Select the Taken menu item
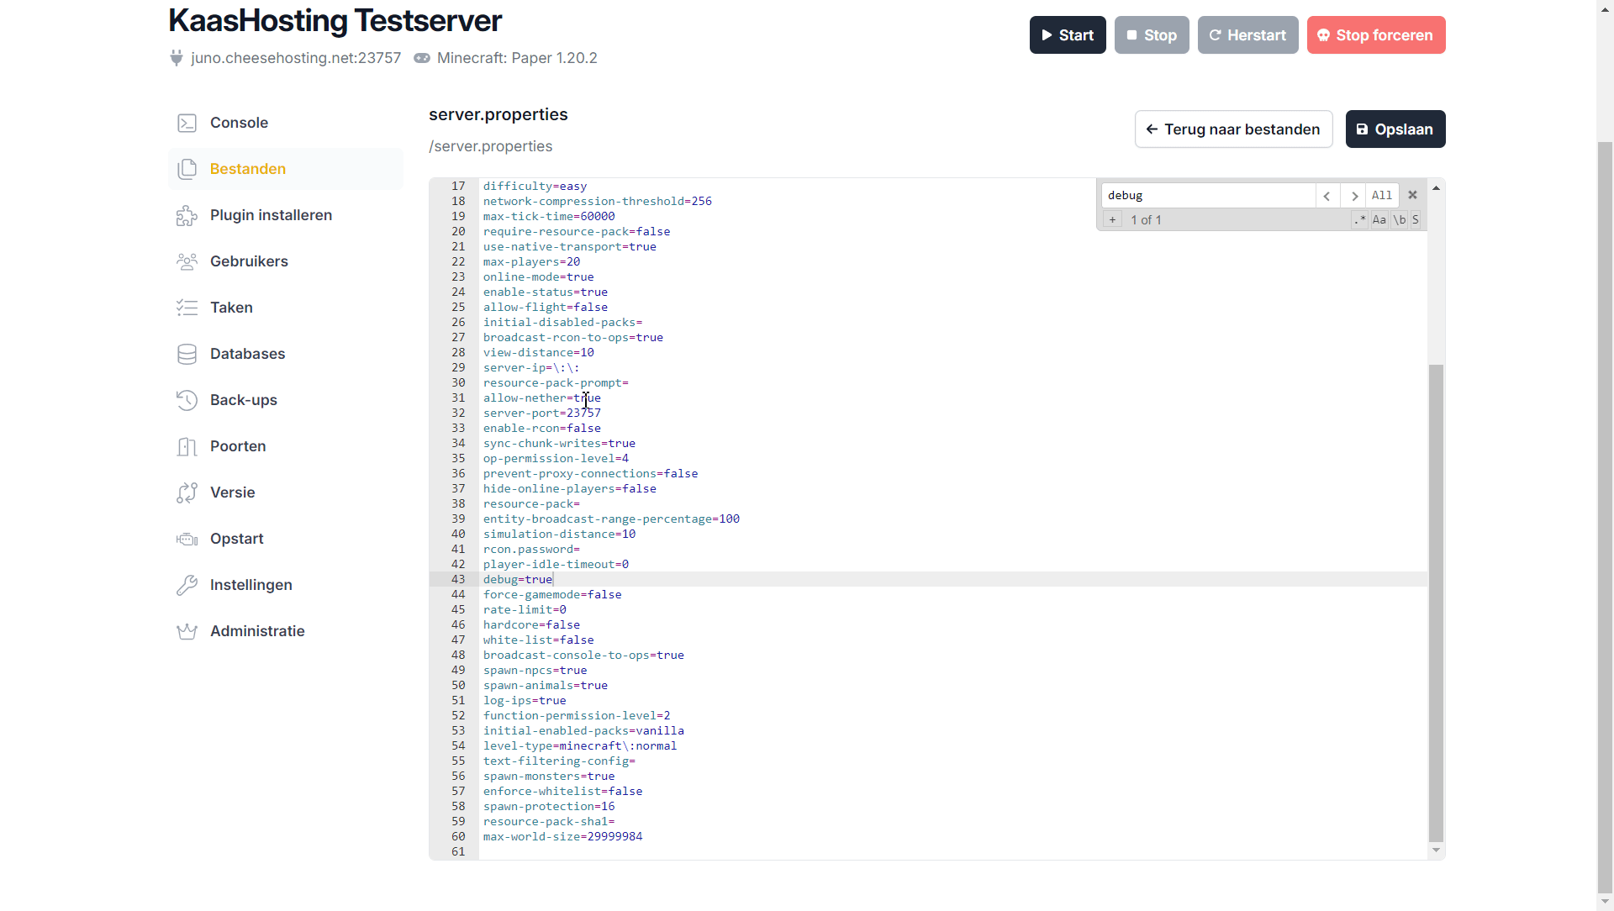Screen dimensions: 1614x911 (231, 308)
